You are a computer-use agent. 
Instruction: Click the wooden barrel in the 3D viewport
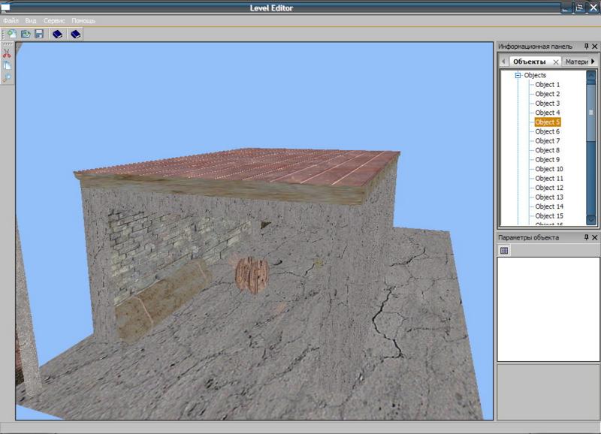click(252, 275)
